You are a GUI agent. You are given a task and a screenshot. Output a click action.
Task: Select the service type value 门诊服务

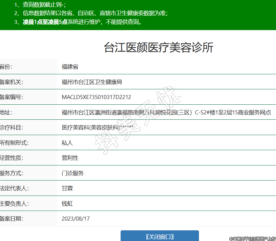point(73,173)
